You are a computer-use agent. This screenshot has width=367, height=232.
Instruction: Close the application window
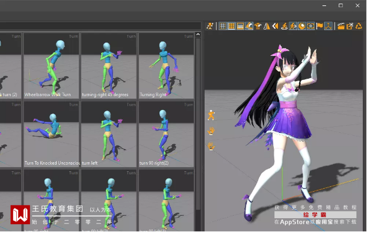[x=357, y=5]
